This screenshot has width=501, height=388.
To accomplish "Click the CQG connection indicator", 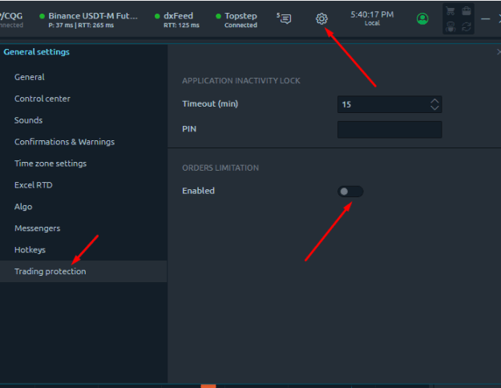I will click(11, 20).
